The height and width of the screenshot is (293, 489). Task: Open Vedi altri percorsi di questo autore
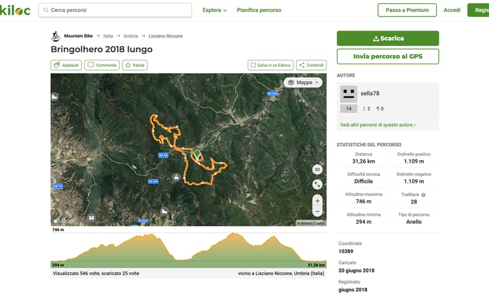[378, 125]
